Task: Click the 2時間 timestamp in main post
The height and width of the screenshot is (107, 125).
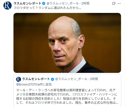Action: (x=85, y=3)
